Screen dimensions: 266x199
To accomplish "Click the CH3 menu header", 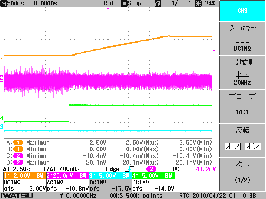I will pos(242,11).
